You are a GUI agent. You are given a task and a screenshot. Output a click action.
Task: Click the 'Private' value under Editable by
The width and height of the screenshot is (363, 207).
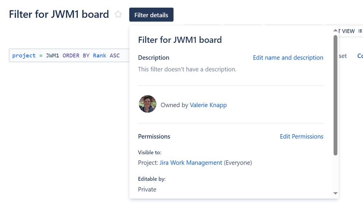(x=147, y=189)
